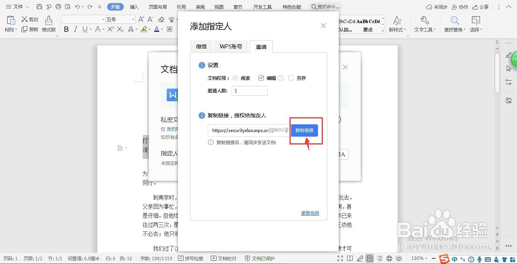Click the font color A swatch
517x264 pixels.
(x=157, y=29)
